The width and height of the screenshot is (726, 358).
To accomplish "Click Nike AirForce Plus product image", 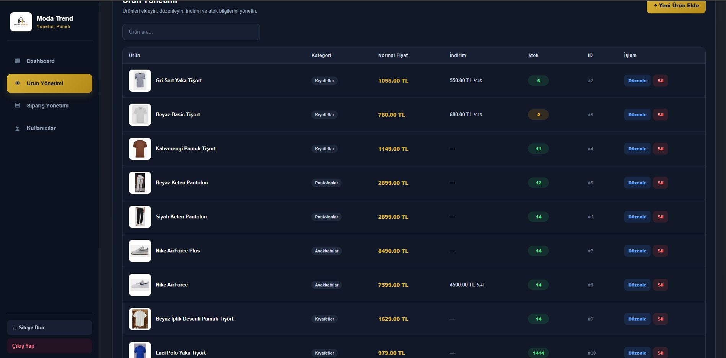I will tap(140, 251).
